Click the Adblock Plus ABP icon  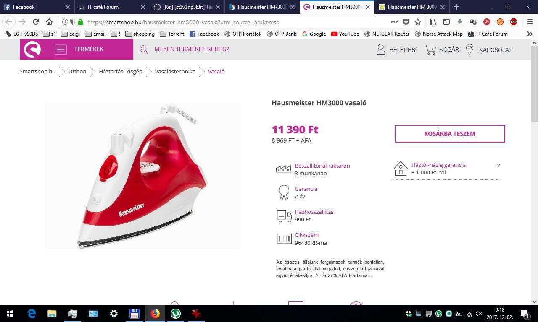click(514, 22)
